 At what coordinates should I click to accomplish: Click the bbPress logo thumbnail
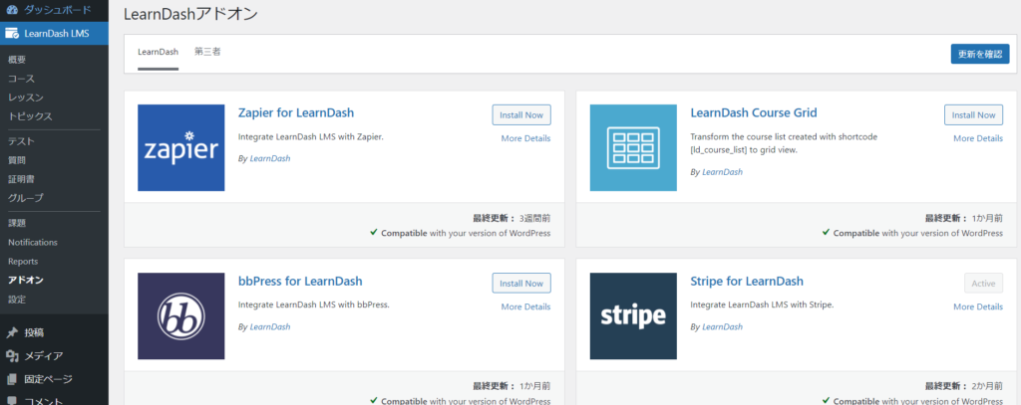coord(181,315)
